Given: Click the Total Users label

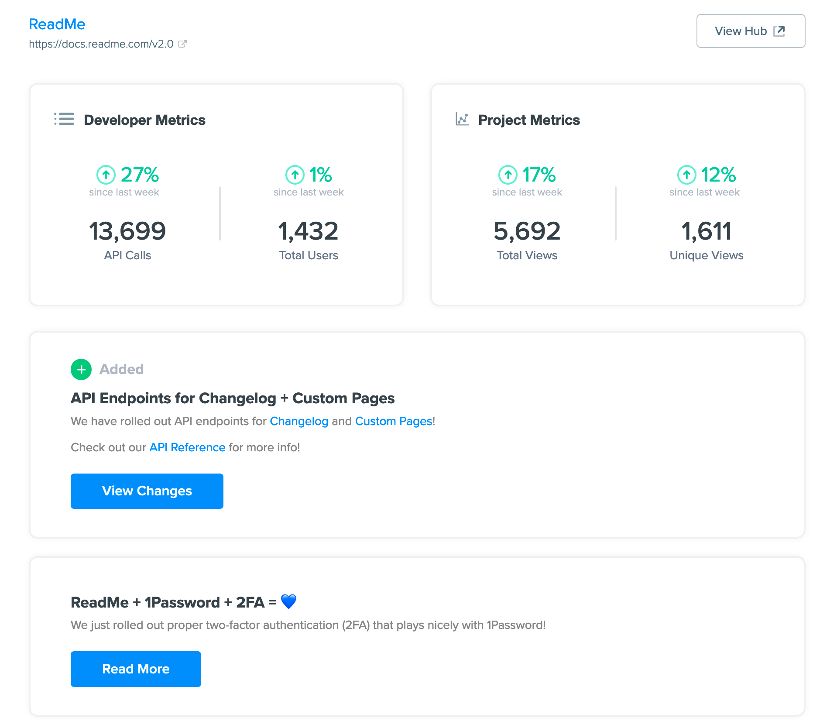Looking at the screenshot, I should point(309,255).
